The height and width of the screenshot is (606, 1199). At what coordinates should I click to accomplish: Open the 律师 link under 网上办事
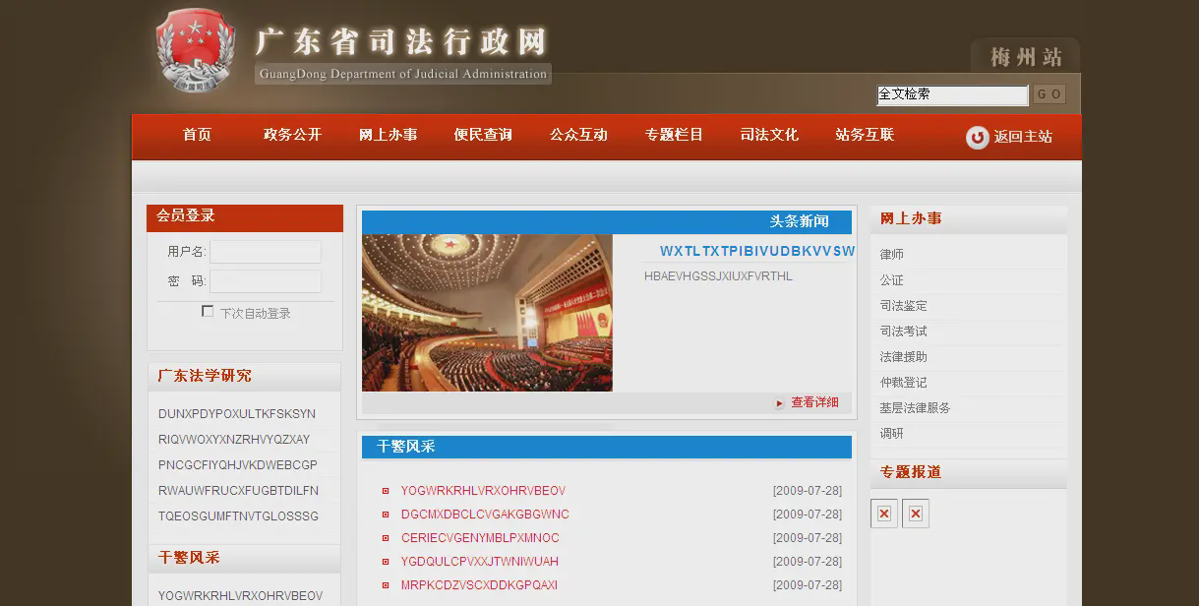(892, 255)
